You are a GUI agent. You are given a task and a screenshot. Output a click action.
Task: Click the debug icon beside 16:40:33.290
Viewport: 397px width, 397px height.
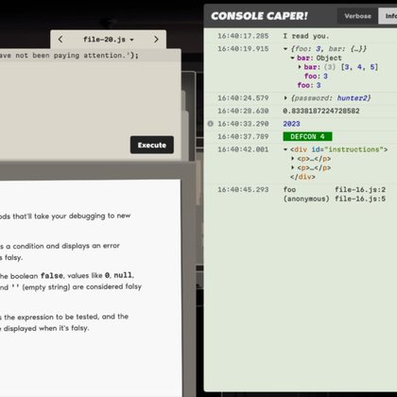(211, 124)
